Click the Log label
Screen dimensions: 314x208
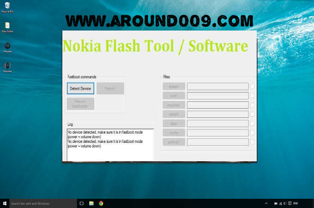tap(70, 124)
